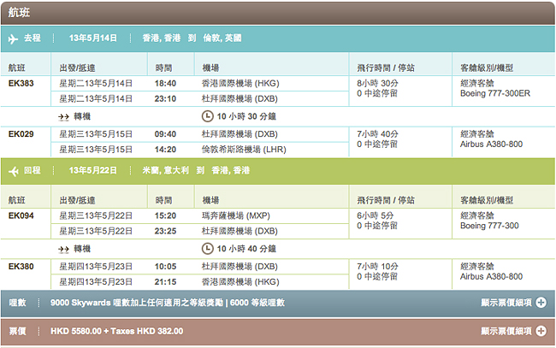This screenshot has width=556, height=348.
Task: Open 顯示票價細項 in the 哩數 row
Action: pos(506,303)
